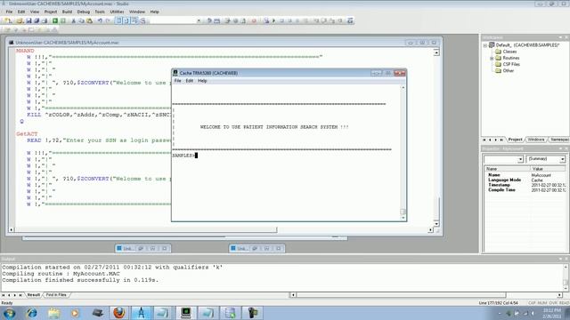
Task: Click the Print toolbar icon
Action: pos(45,21)
